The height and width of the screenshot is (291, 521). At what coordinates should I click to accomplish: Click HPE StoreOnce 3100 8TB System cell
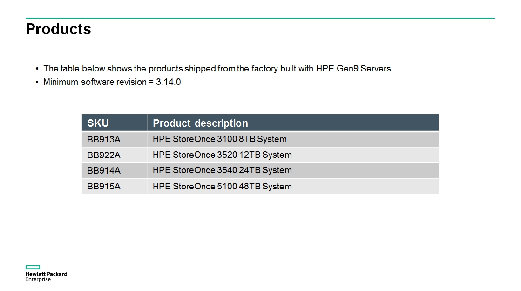click(293, 139)
